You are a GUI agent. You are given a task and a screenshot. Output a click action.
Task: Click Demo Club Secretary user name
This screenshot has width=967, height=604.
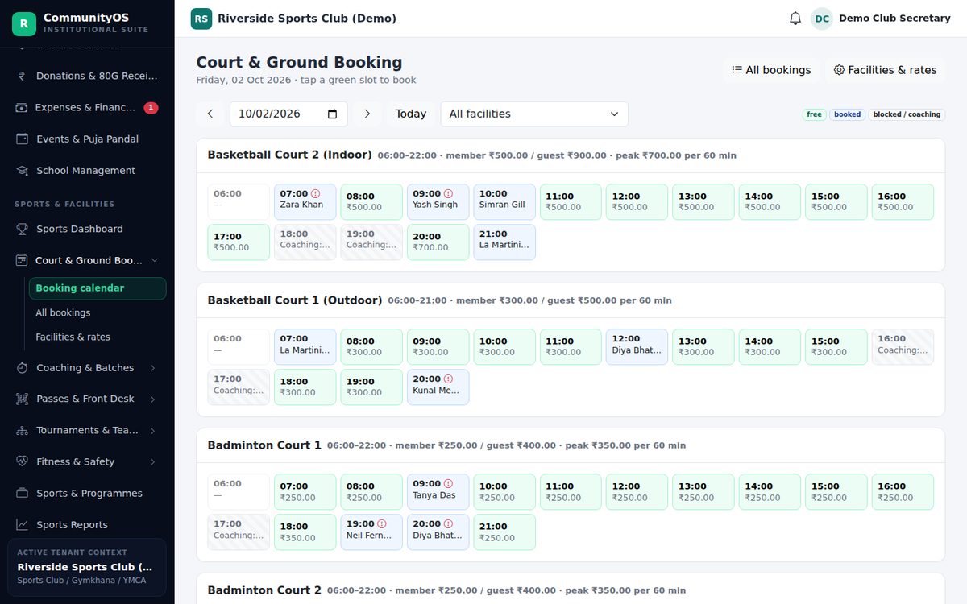894,19
